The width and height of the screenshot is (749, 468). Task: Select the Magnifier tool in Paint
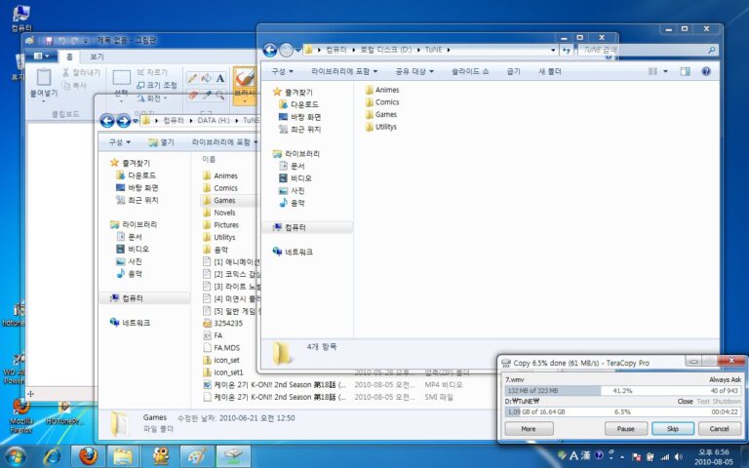220,95
